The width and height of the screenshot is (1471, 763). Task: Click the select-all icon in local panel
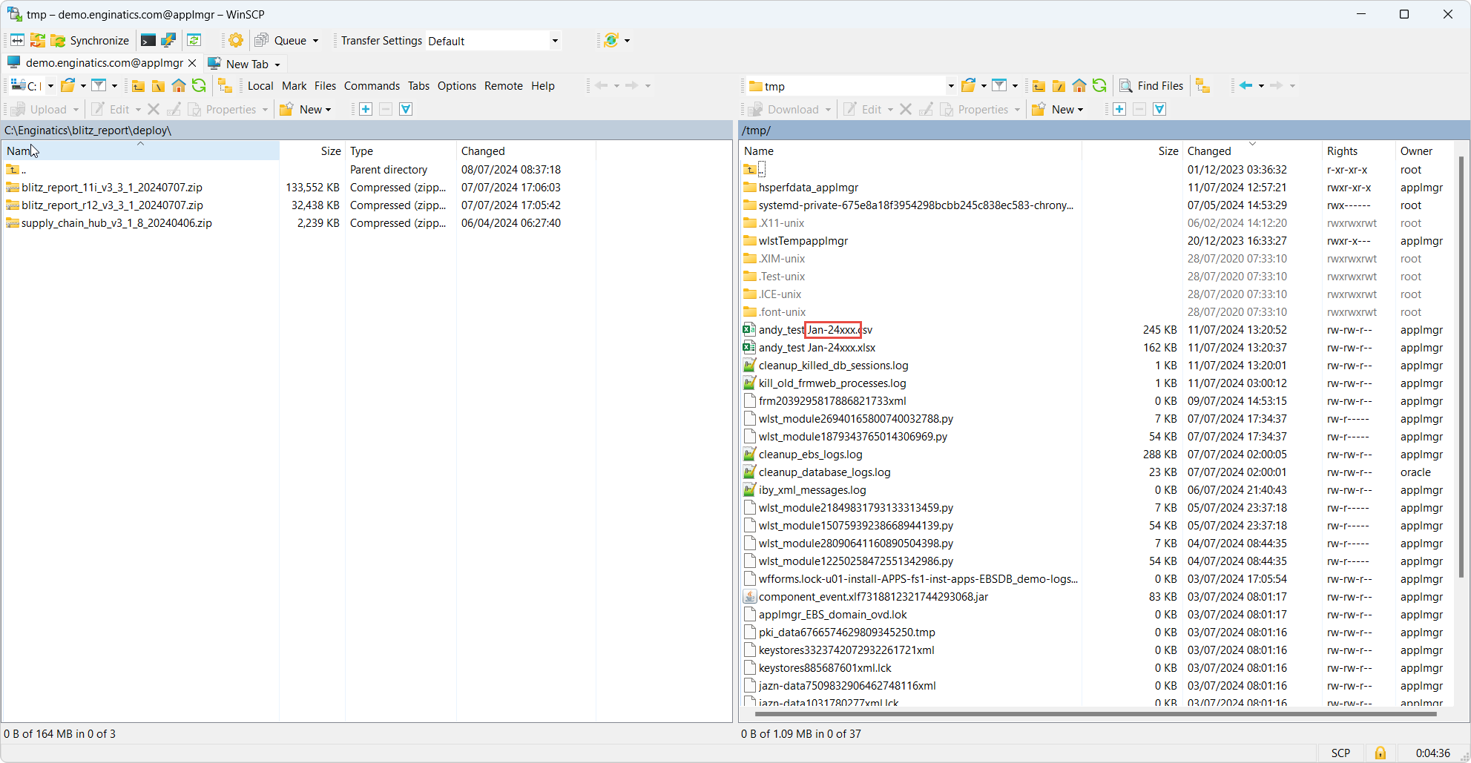[x=406, y=110]
